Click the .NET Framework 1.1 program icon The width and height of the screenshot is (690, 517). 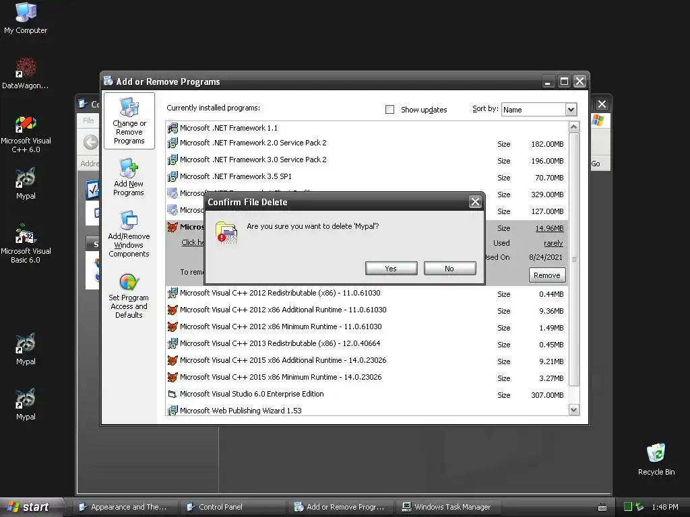pyautogui.click(x=172, y=128)
